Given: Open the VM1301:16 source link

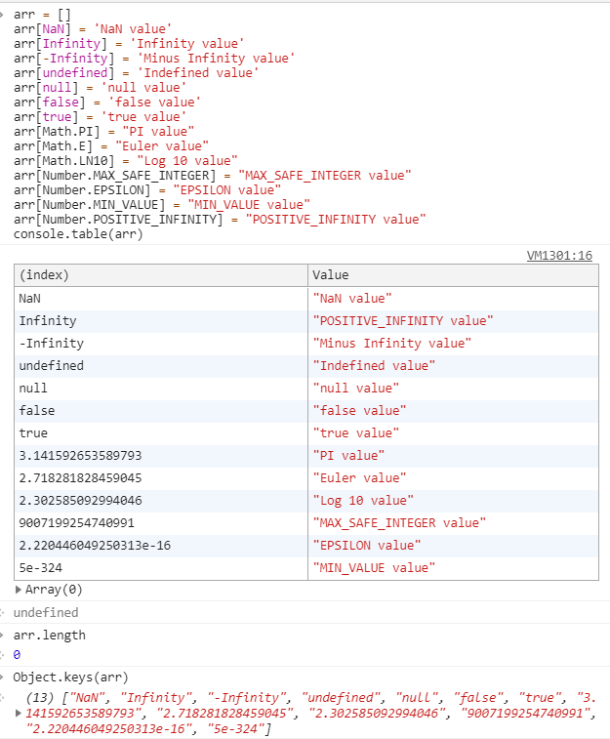Looking at the screenshot, I should point(559,256).
